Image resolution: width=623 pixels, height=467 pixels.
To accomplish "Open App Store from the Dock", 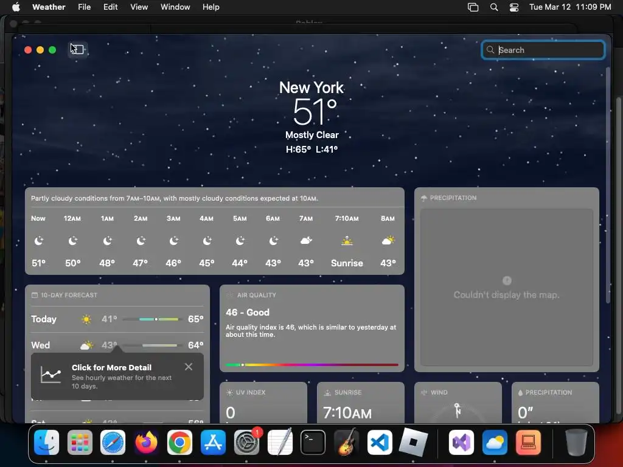I will click(x=213, y=442).
